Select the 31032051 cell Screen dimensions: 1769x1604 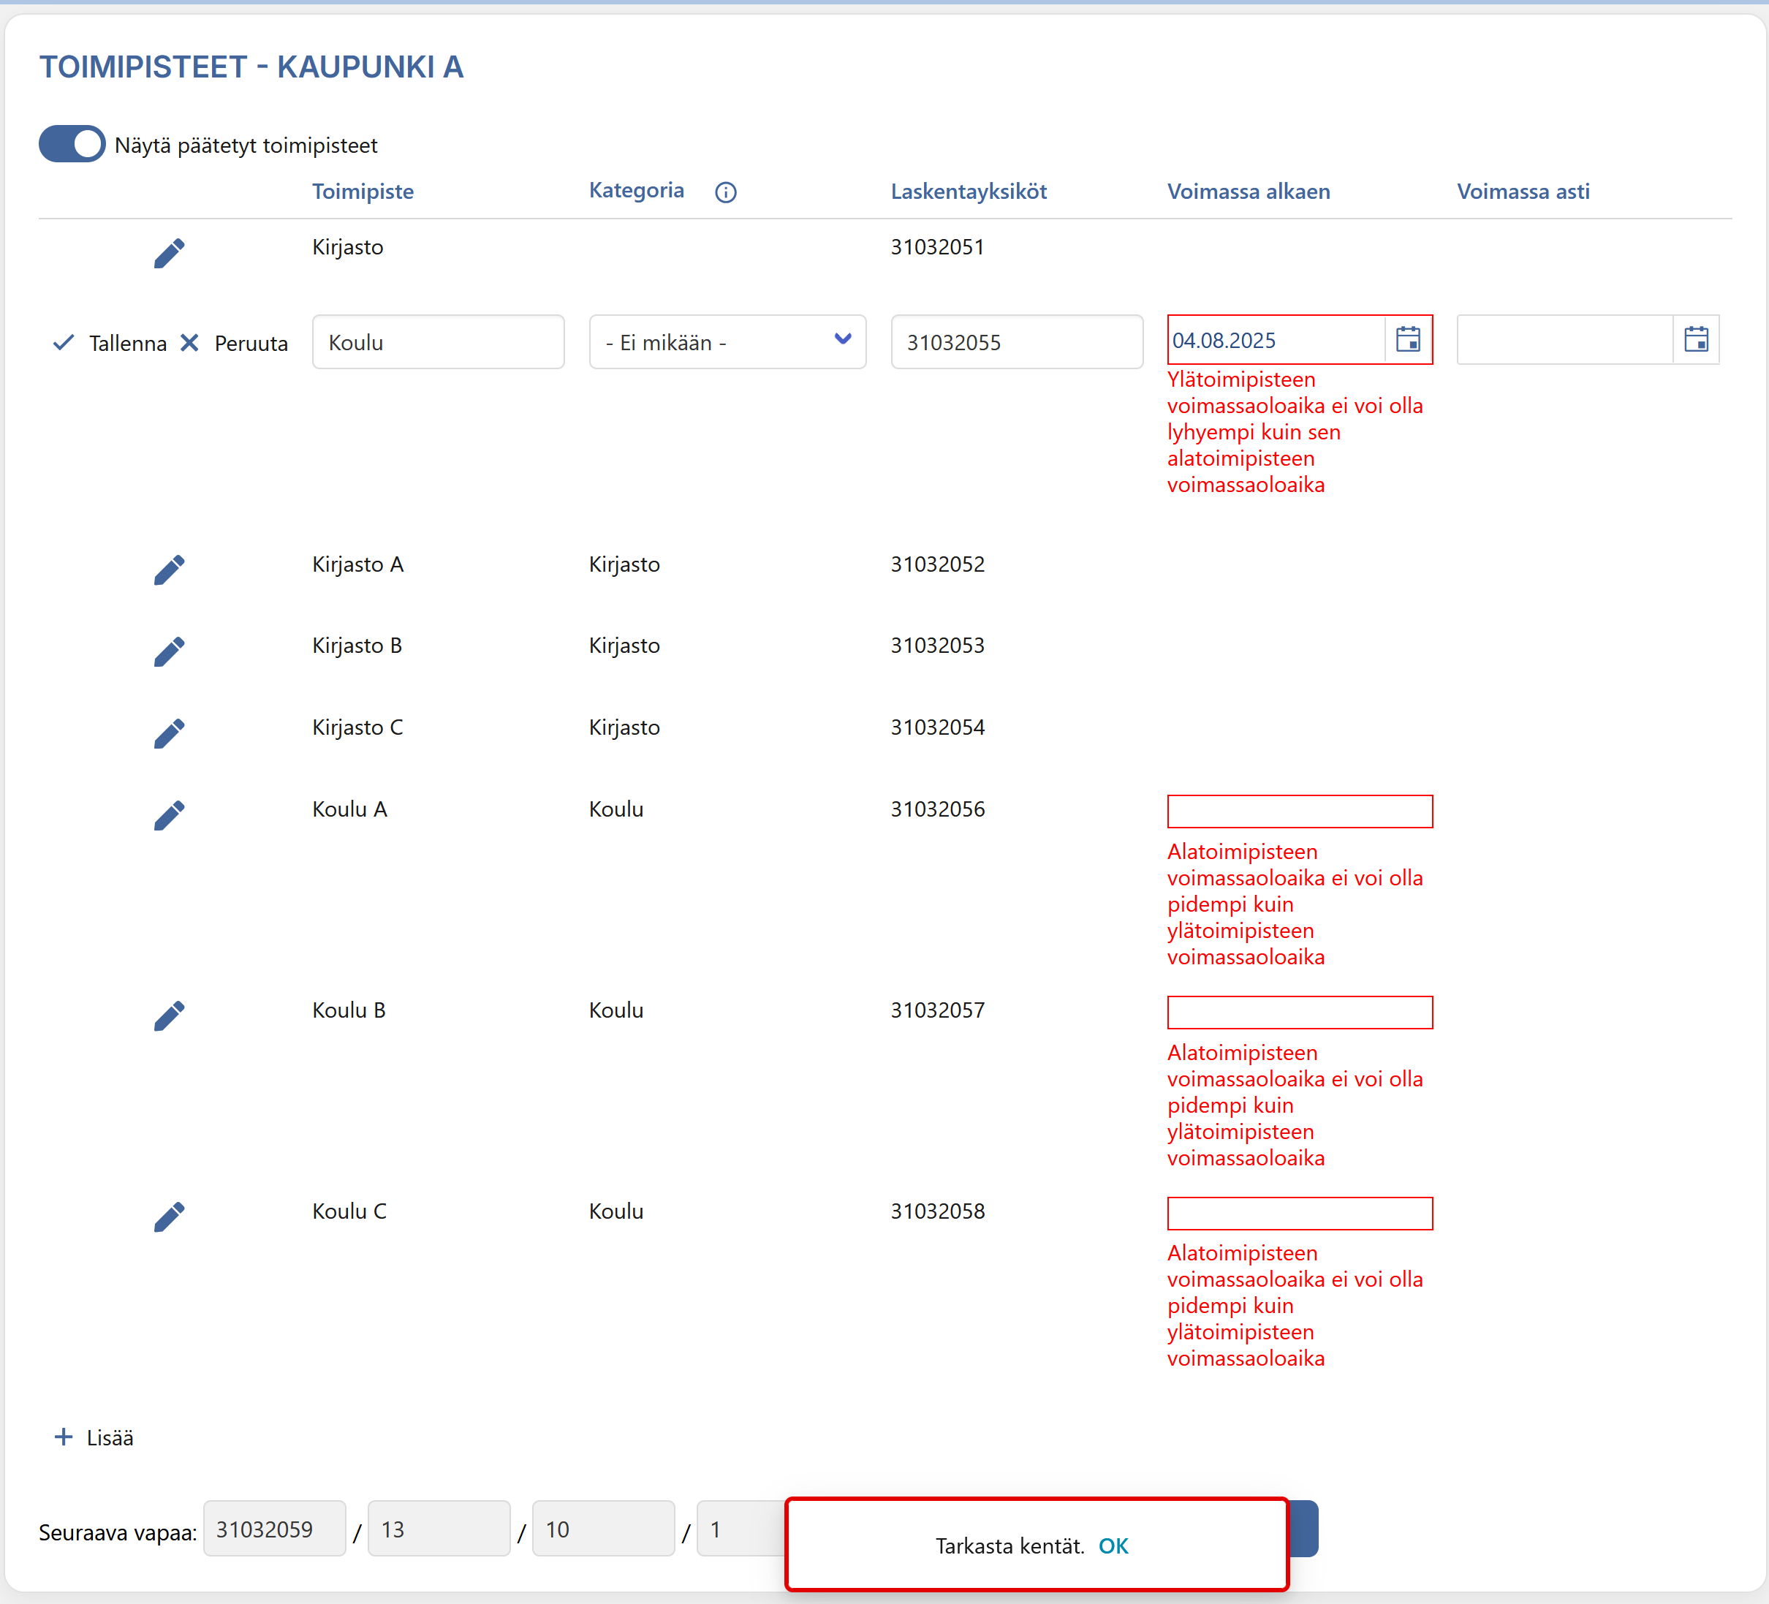[x=938, y=246]
